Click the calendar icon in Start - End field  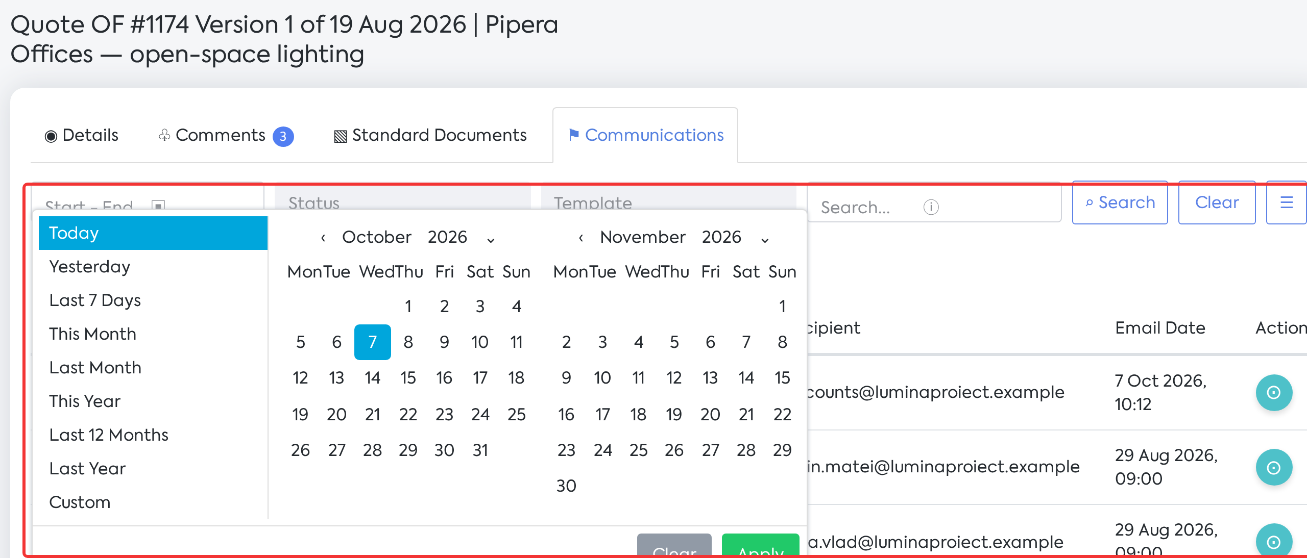tap(158, 206)
